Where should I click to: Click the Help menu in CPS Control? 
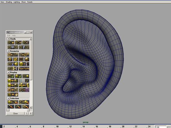14,36
